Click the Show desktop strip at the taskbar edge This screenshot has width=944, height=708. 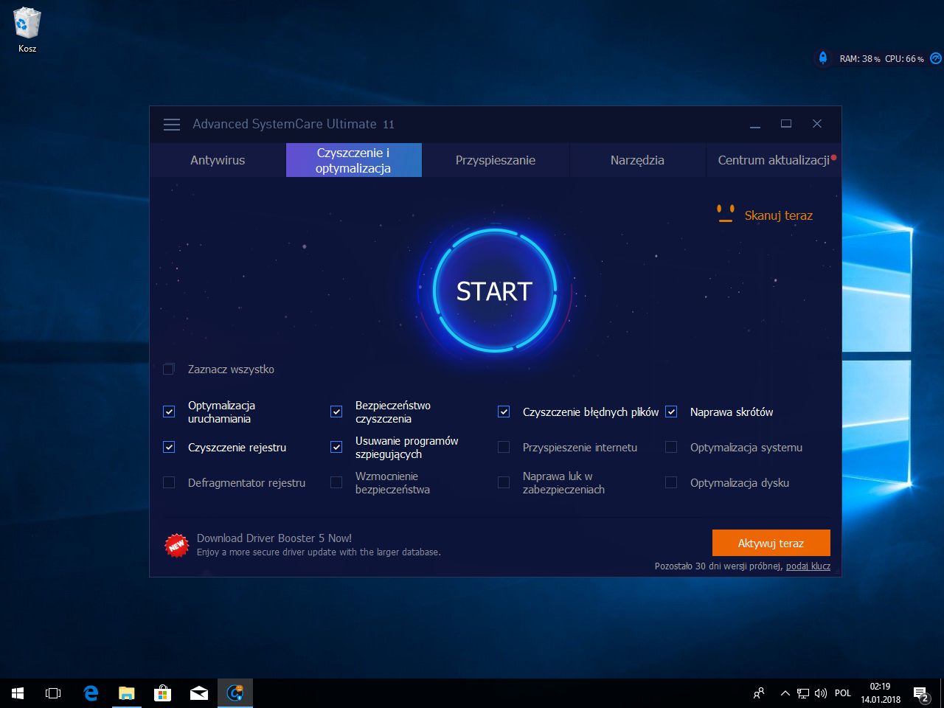coord(942,693)
